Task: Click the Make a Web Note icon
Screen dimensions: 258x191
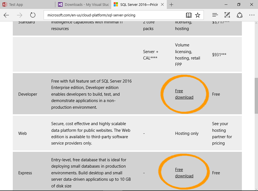Action: coord(227,15)
